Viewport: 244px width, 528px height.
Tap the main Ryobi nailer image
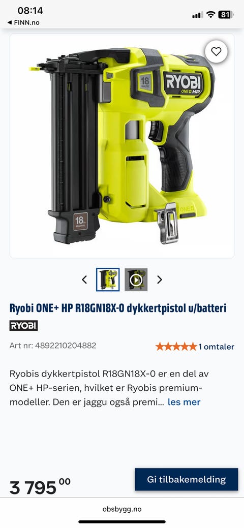click(122, 146)
